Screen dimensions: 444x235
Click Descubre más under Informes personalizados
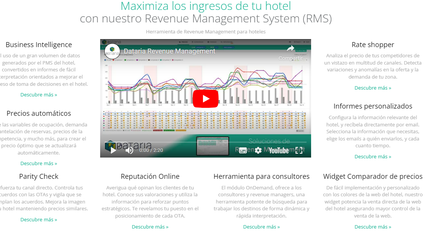pyautogui.click(x=373, y=157)
